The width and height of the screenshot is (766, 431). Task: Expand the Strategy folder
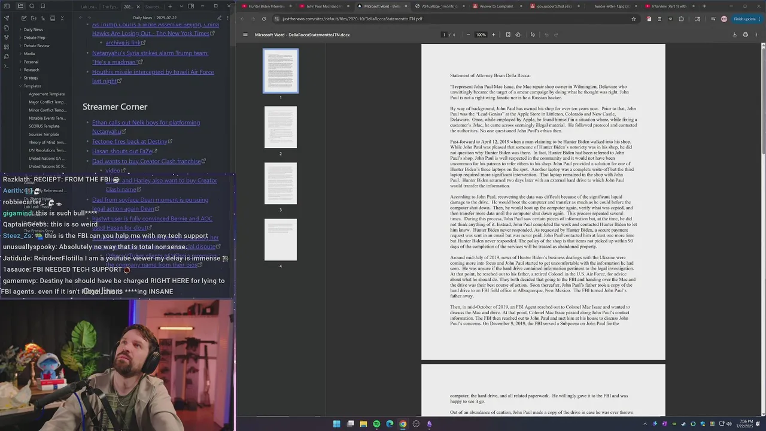(x=31, y=78)
